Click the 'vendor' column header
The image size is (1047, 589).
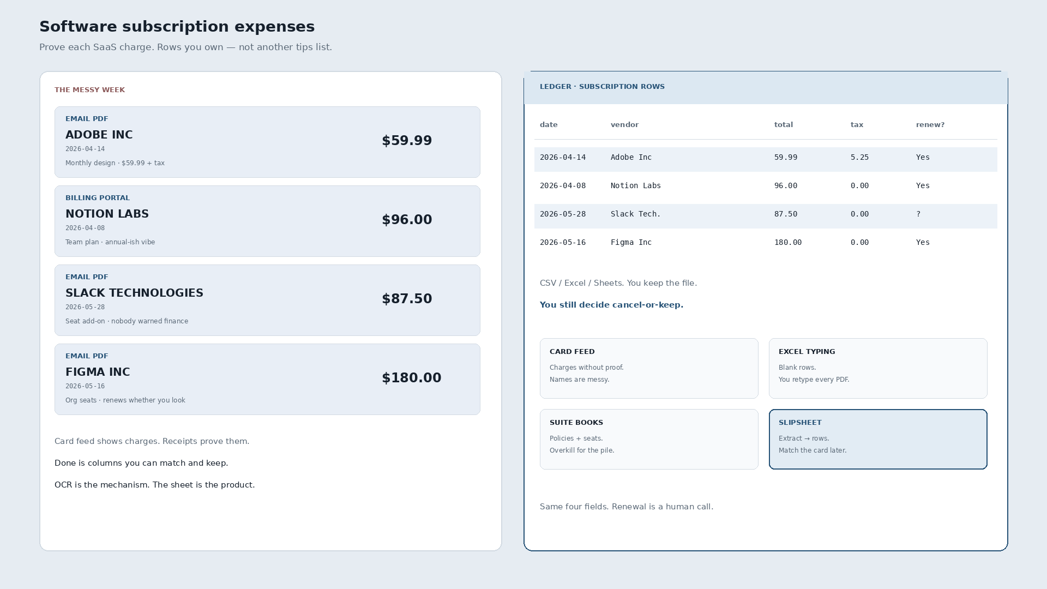click(x=624, y=125)
